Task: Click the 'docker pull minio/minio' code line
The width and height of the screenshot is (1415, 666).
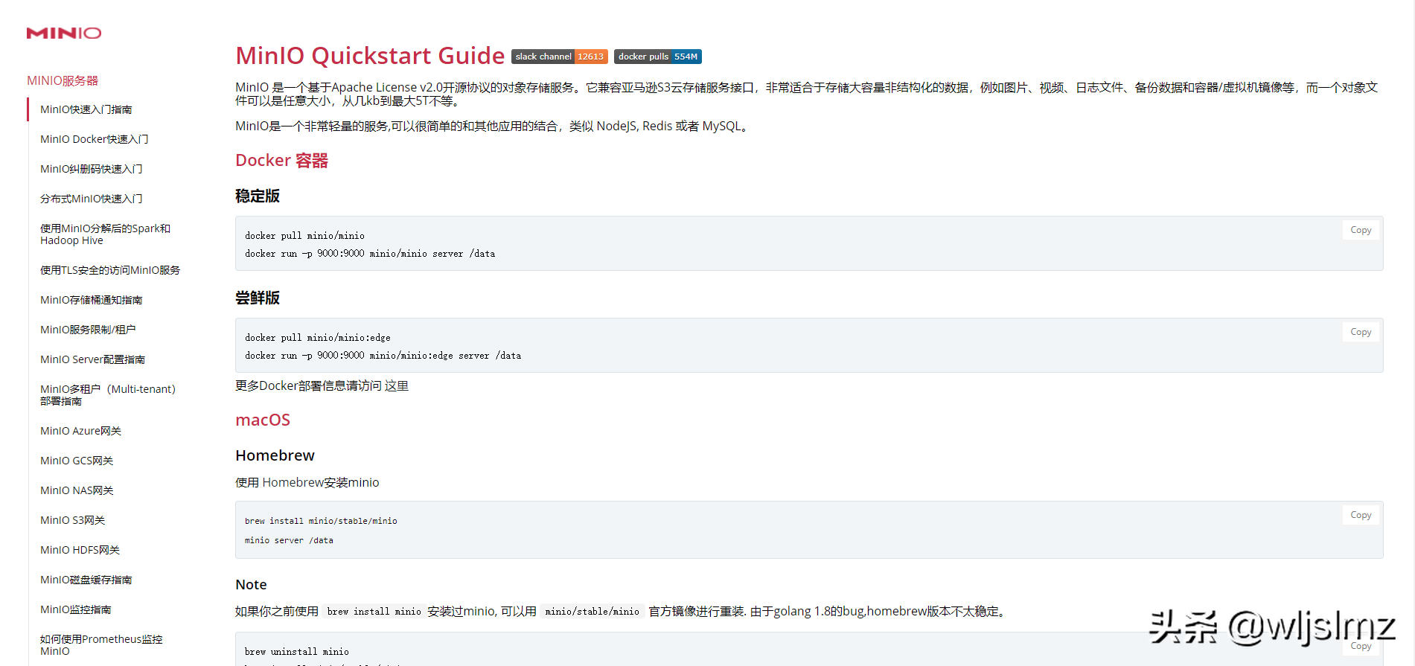Action: (x=305, y=236)
